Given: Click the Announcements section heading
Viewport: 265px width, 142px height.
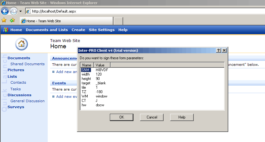Looking at the screenshot, I should pos(65,58).
